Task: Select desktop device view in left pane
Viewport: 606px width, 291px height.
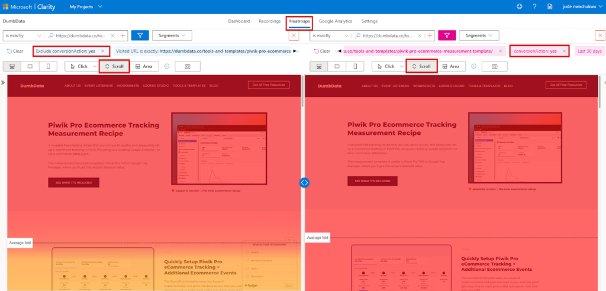Action: [x=12, y=66]
